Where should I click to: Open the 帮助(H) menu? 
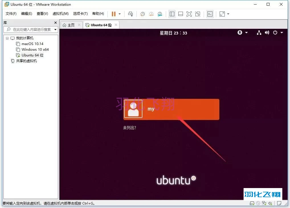pyautogui.click(x=98, y=14)
